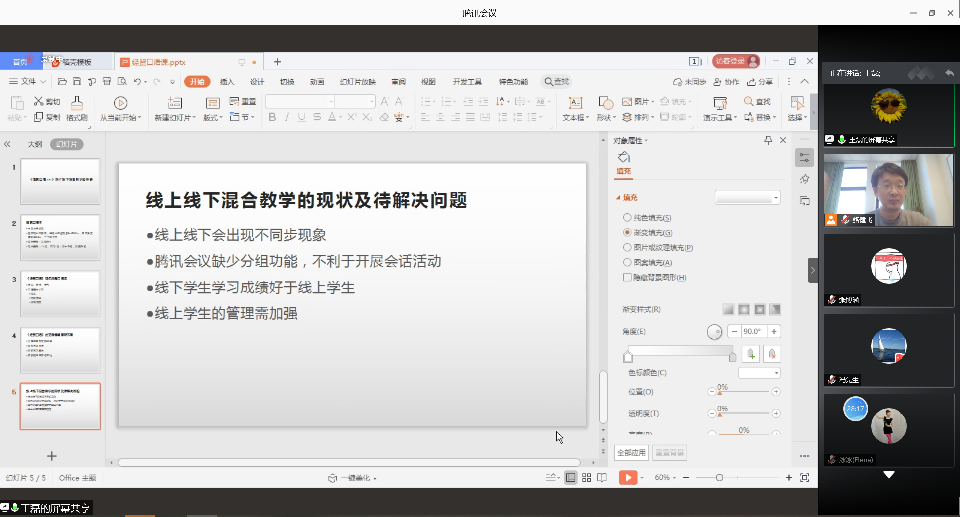Image resolution: width=960 pixels, height=517 pixels.
Task: Expand the color stop color (色标颜色) dropdown
Action: pyautogui.click(x=759, y=373)
